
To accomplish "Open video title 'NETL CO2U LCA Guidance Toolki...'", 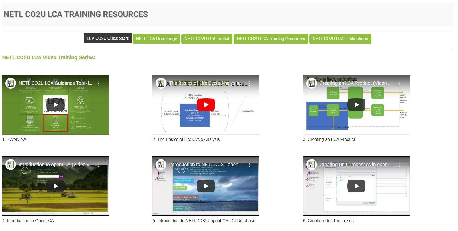I will (x=55, y=83).
